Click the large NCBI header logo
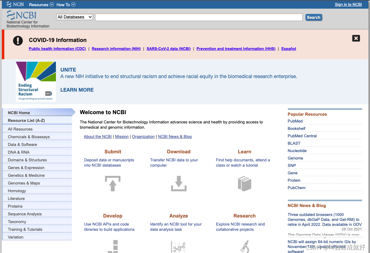The height and width of the screenshot is (253, 370). [22, 15]
